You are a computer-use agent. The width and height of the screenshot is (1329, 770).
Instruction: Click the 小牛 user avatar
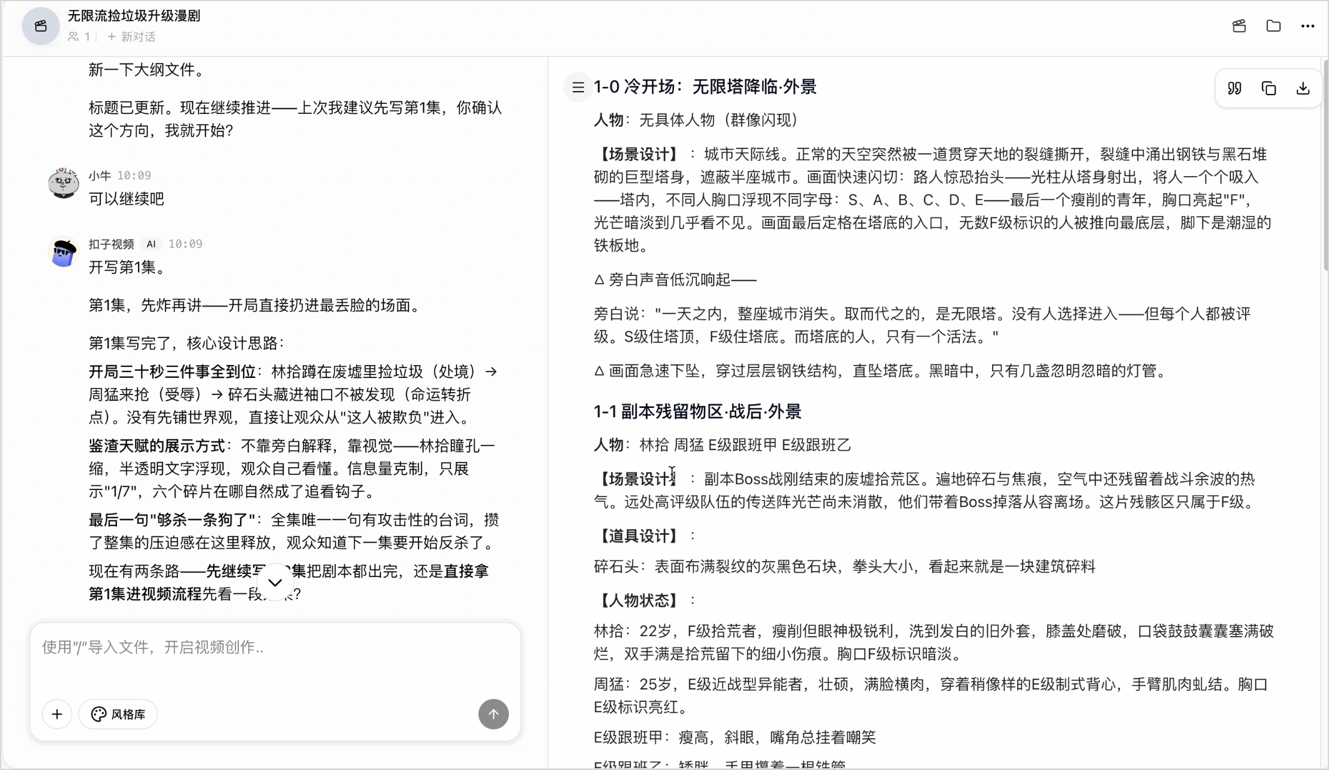(x=63, y=183)
